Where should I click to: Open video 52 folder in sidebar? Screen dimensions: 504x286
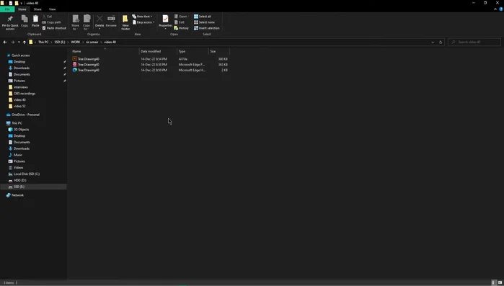tap(19, 106)
